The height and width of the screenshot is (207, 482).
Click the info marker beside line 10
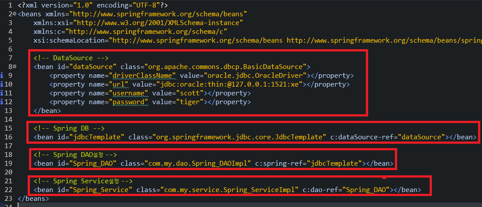[x=2, y=84]
